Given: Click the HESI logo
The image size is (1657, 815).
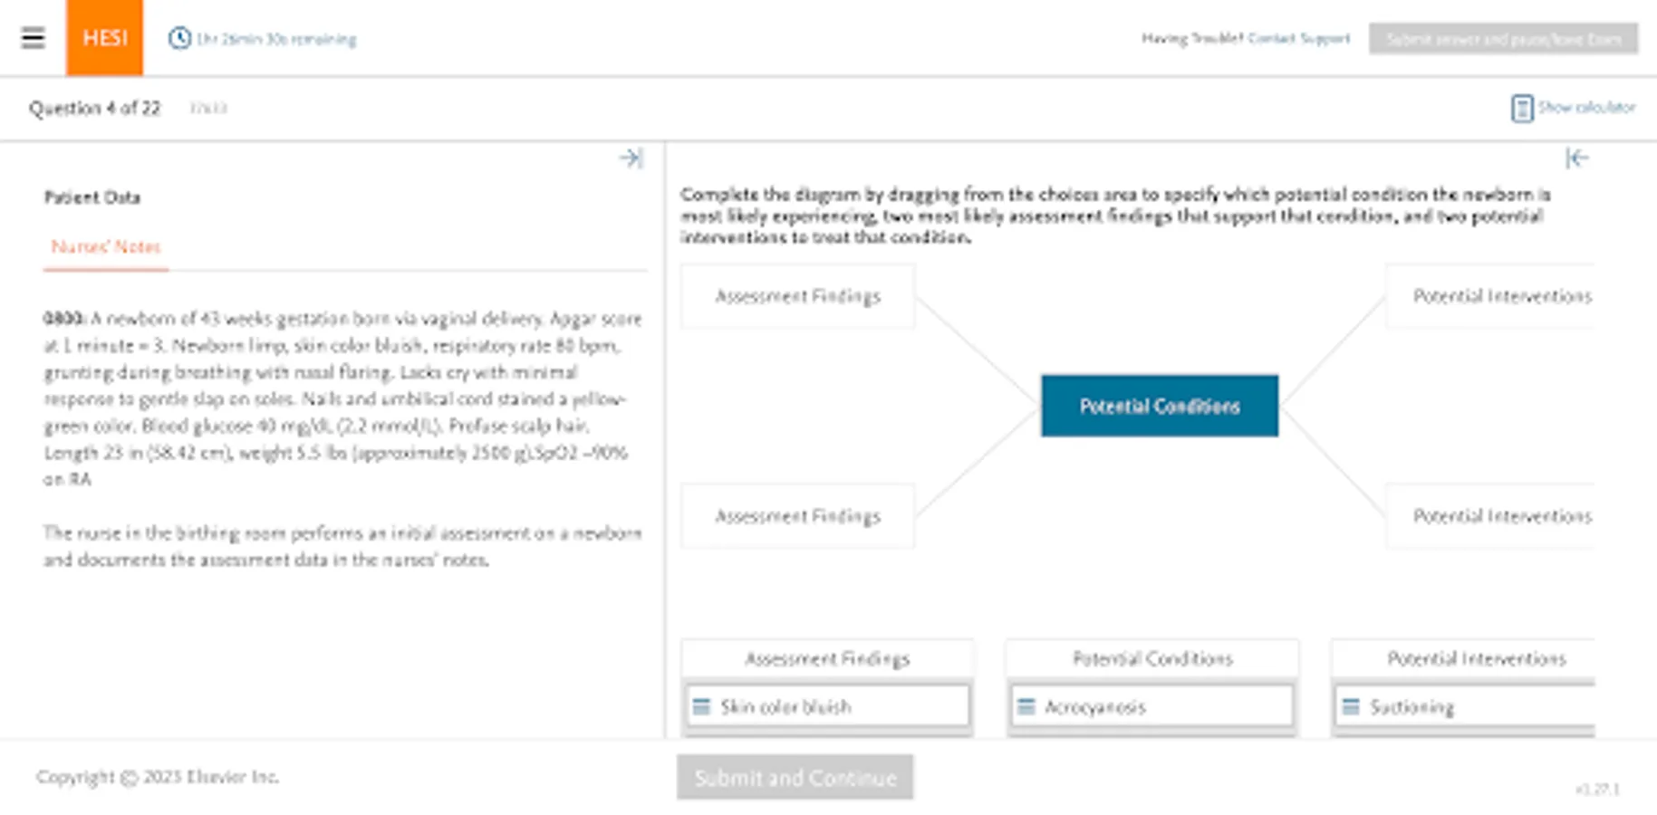Looking at the screenshot, I should pyautogui.click(x=104, y=38).
